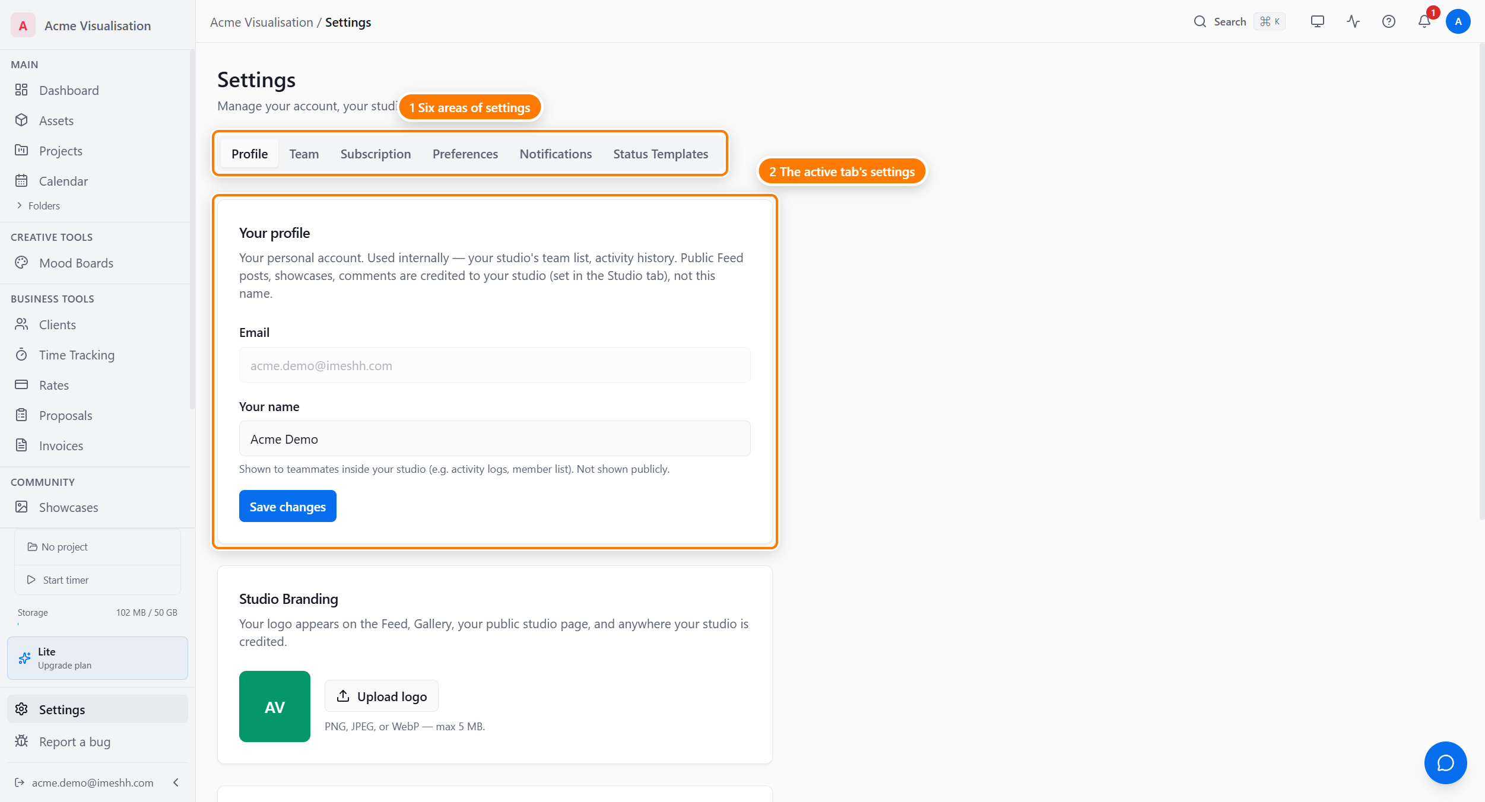Click the red notification count badge

pos(1433,12)
